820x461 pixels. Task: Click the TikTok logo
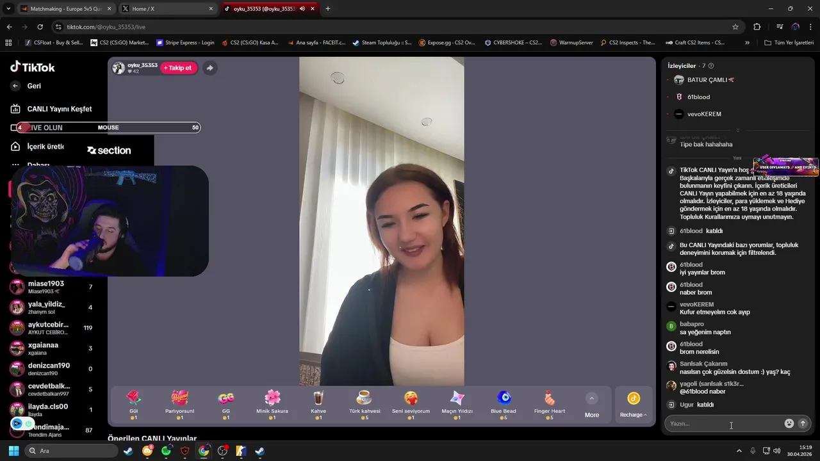(x=32, y=67)
